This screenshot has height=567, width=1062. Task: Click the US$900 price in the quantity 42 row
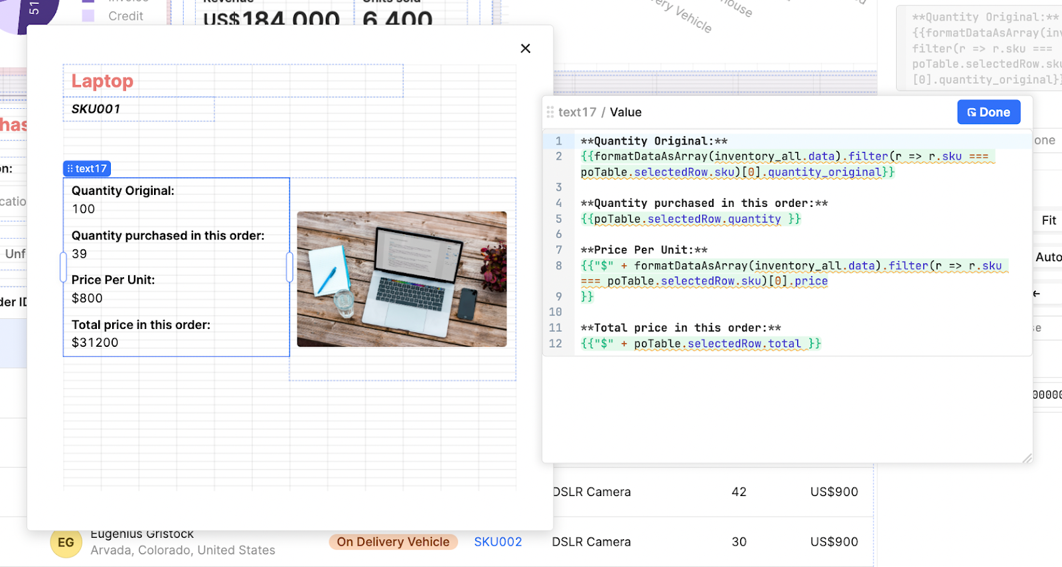834,491
